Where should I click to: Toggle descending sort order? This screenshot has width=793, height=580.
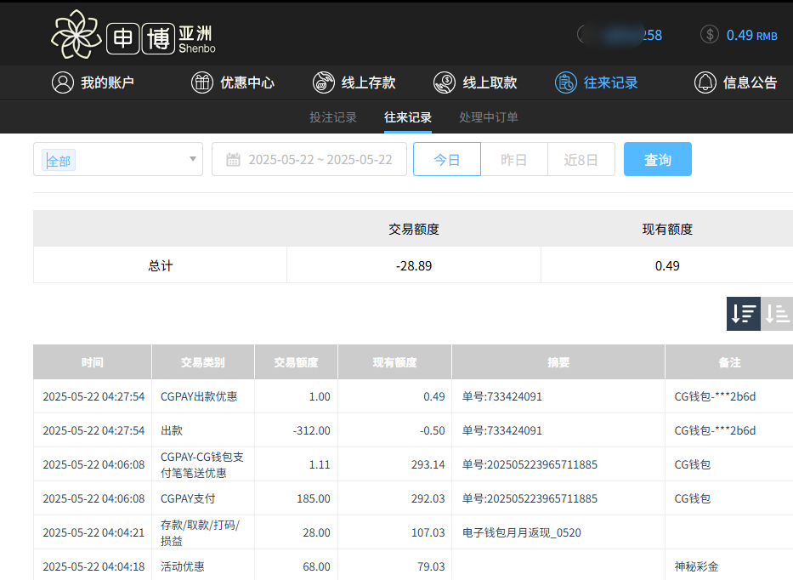click(743, 314)
